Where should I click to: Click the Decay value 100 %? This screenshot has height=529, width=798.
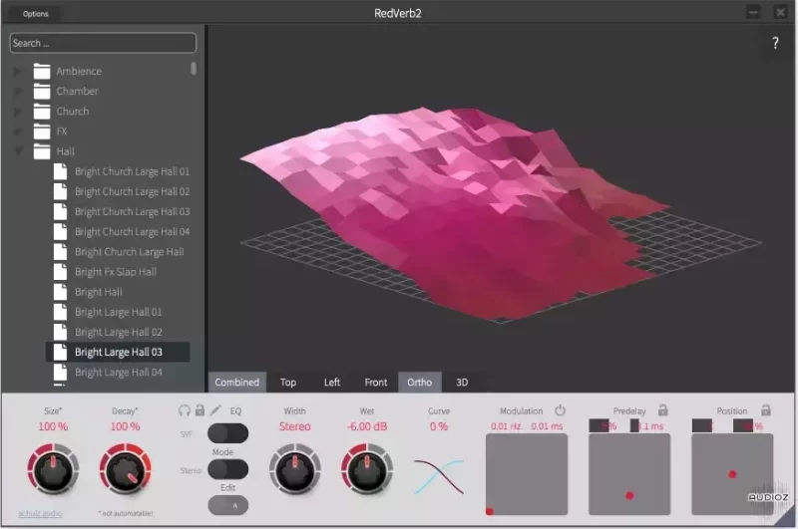coord(126,426)
